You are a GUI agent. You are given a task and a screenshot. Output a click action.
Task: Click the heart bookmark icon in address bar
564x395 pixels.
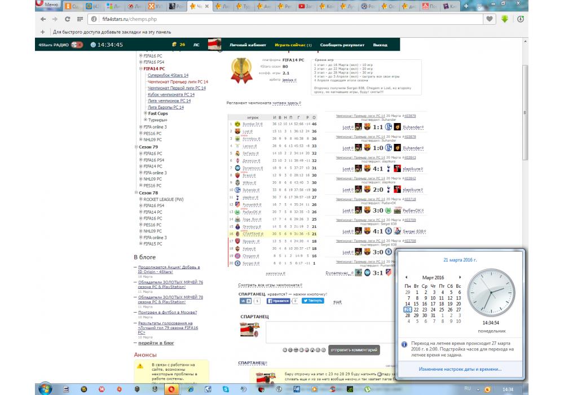pyautogui.click(x=490, y=19)
